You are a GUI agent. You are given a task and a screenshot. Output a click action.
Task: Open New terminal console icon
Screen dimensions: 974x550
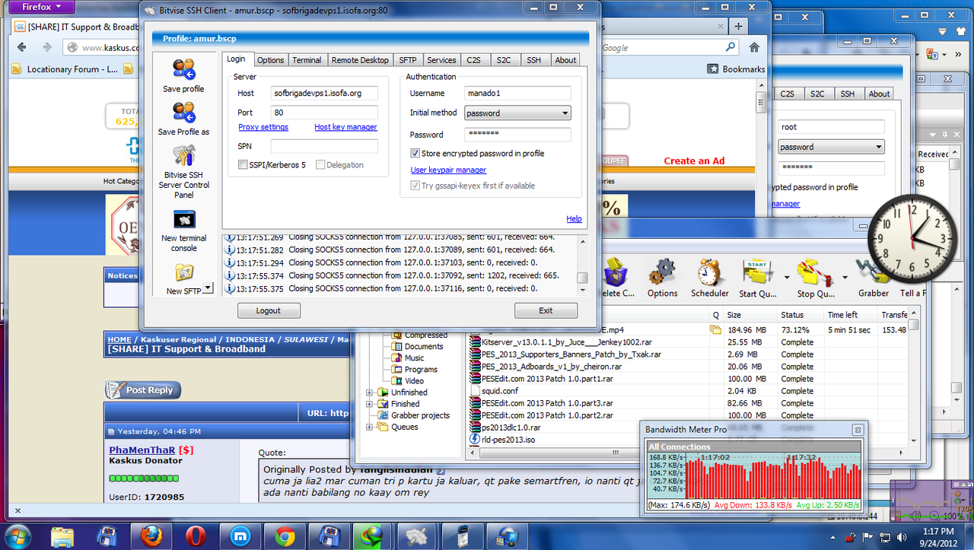(x=183, y=220)
